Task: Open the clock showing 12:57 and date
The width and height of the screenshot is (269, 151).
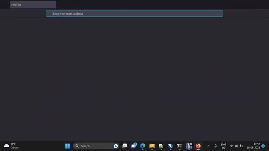Action: tap(253, 146)
